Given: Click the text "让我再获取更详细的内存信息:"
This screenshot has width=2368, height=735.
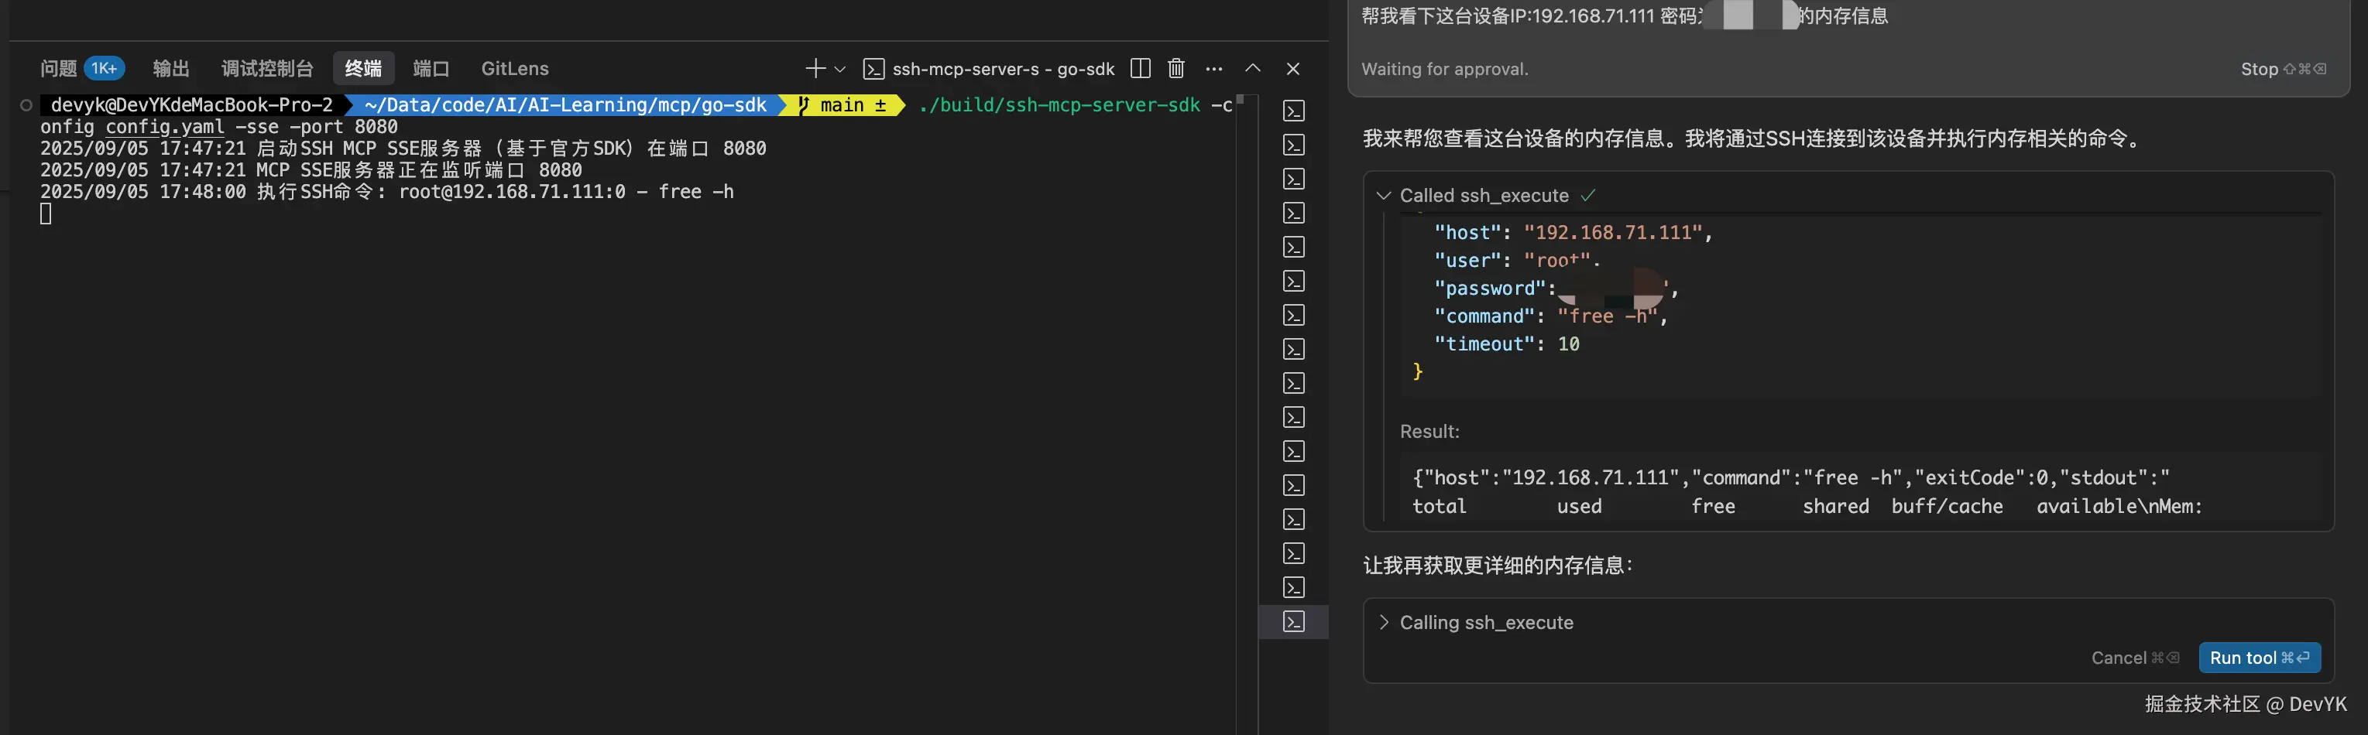Looking at the screenshot, I should [x=1498, y=566].
